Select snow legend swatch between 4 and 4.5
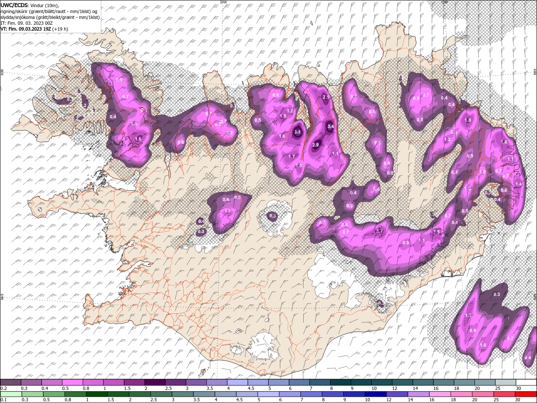This screenshot has height=403, width=537. [x=237, y=382]
